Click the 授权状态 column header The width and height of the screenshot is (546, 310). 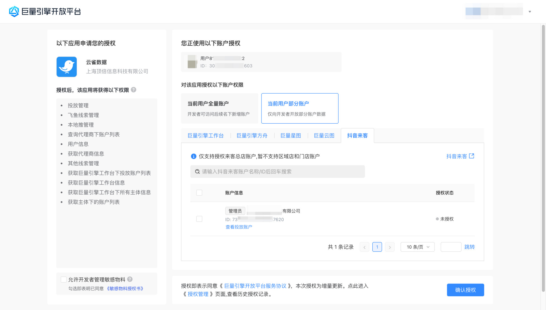tap(445, 193)
